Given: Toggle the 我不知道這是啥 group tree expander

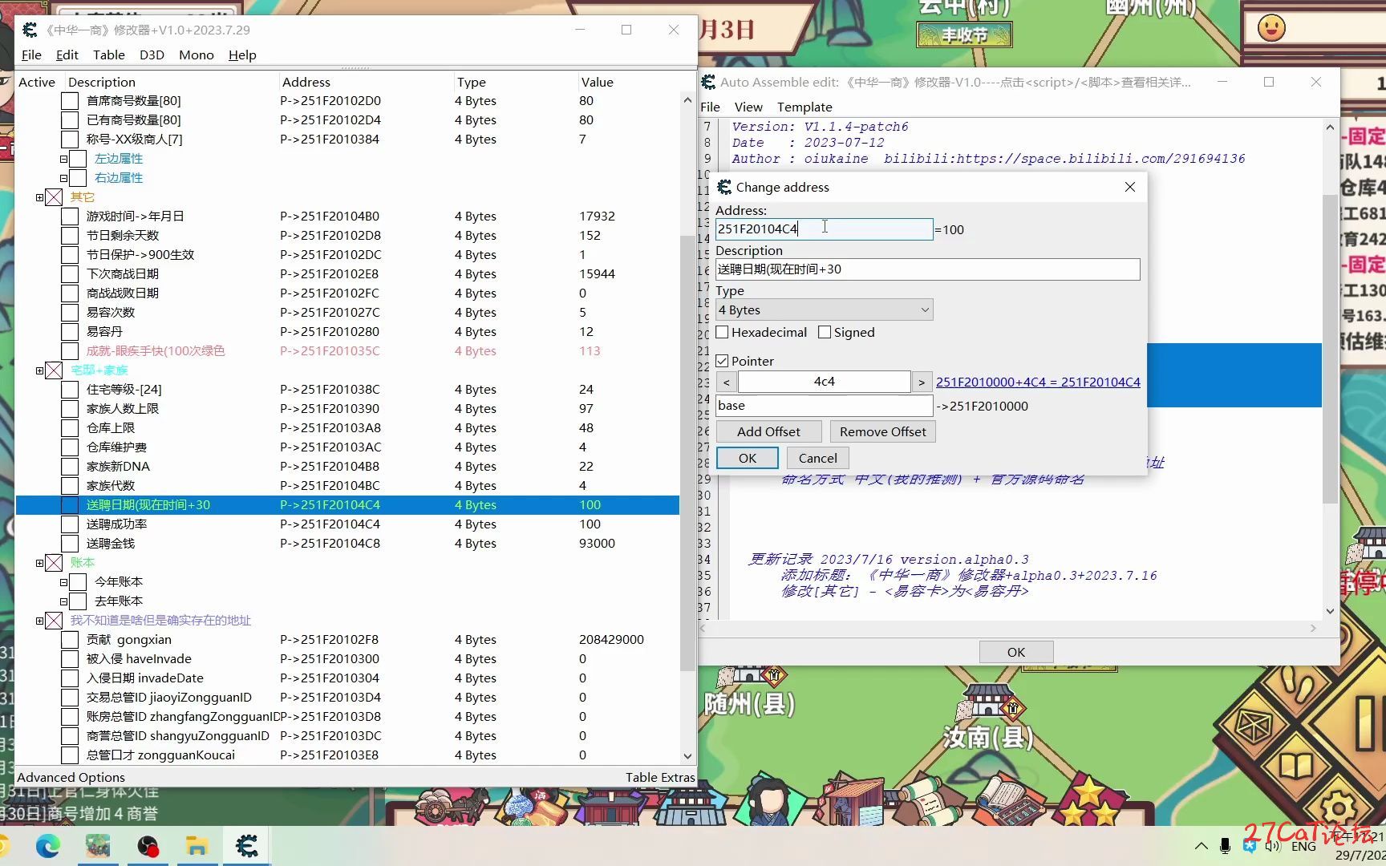Looking at the screenshot, I should pyautogui.click(x=39, y=621).
